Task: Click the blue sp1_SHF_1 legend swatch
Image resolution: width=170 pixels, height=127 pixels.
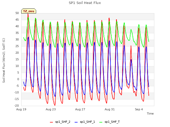Action: click(76, 122)
